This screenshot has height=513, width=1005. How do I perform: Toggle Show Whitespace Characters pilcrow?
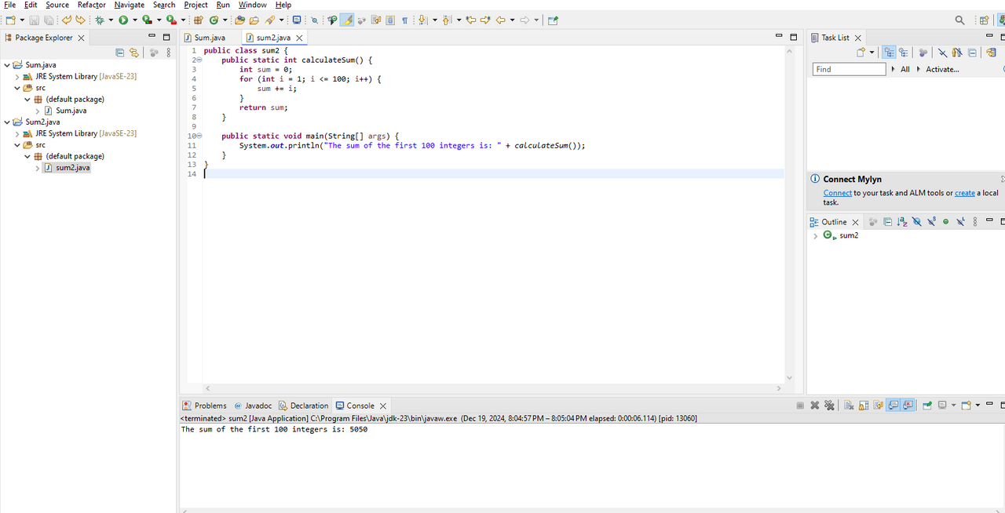404,20
